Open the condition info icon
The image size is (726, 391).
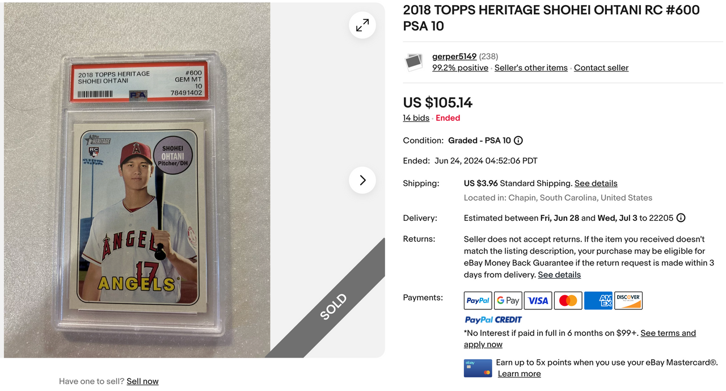(x=518, y=141)
